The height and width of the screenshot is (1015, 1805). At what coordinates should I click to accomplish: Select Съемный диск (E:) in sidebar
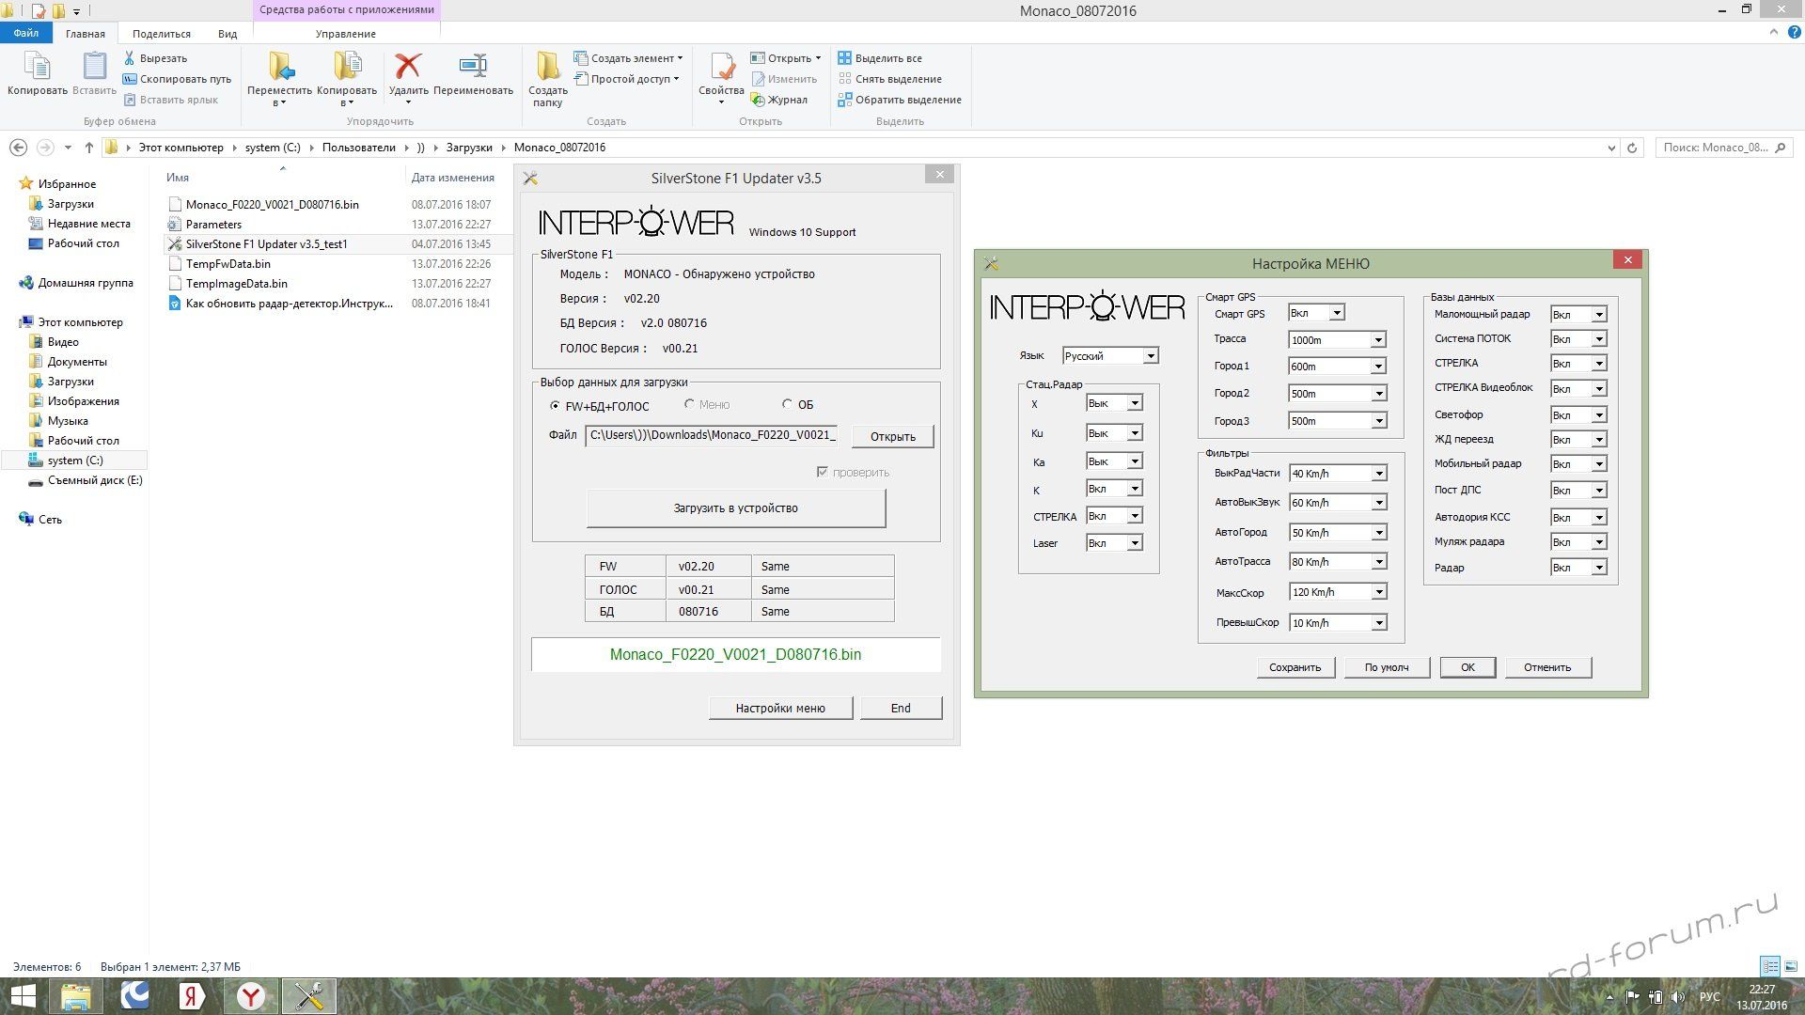(94, 480)
